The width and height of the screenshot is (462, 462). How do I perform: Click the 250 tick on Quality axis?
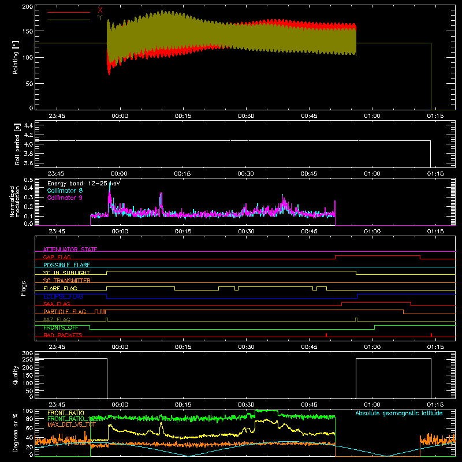point(27,359)
